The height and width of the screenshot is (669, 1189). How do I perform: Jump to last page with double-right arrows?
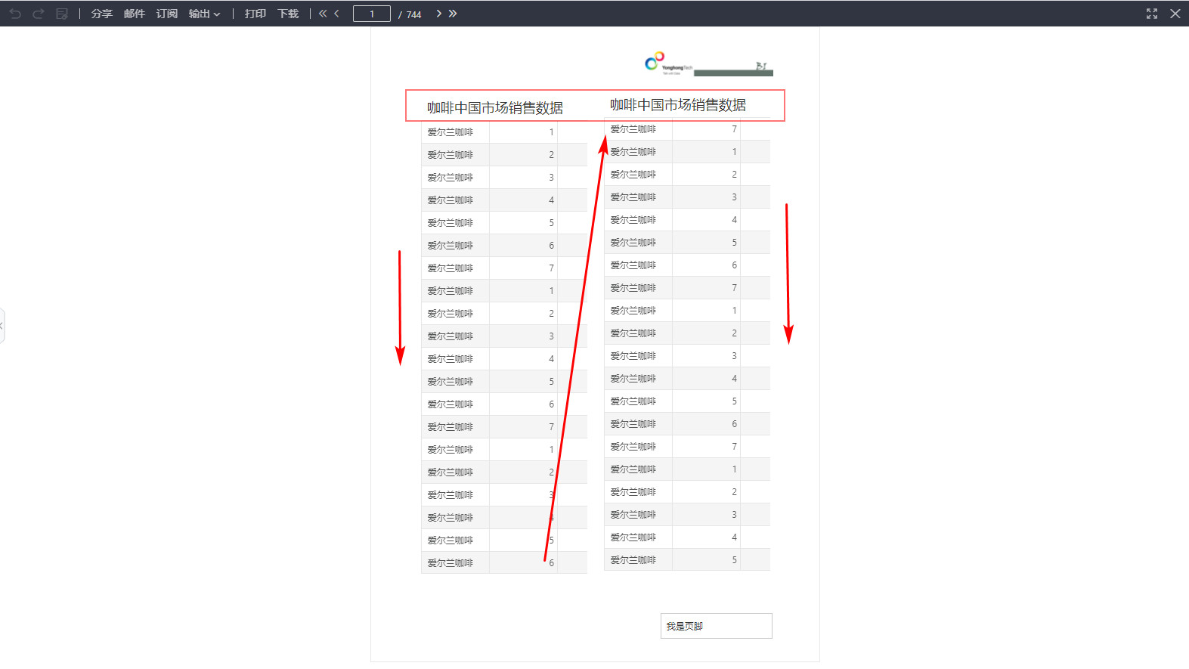click(453, 14)
